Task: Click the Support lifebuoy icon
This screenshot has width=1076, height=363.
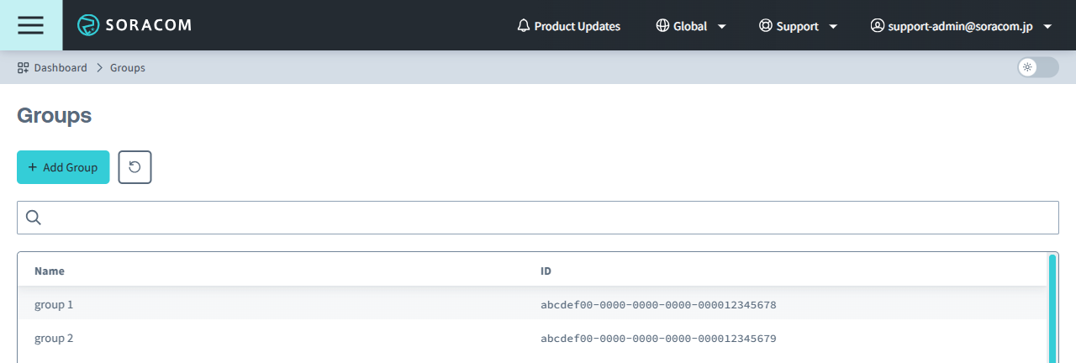Action: tap(765, 26)
